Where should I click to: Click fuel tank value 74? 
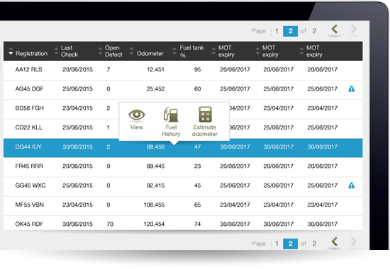(198, 224)
